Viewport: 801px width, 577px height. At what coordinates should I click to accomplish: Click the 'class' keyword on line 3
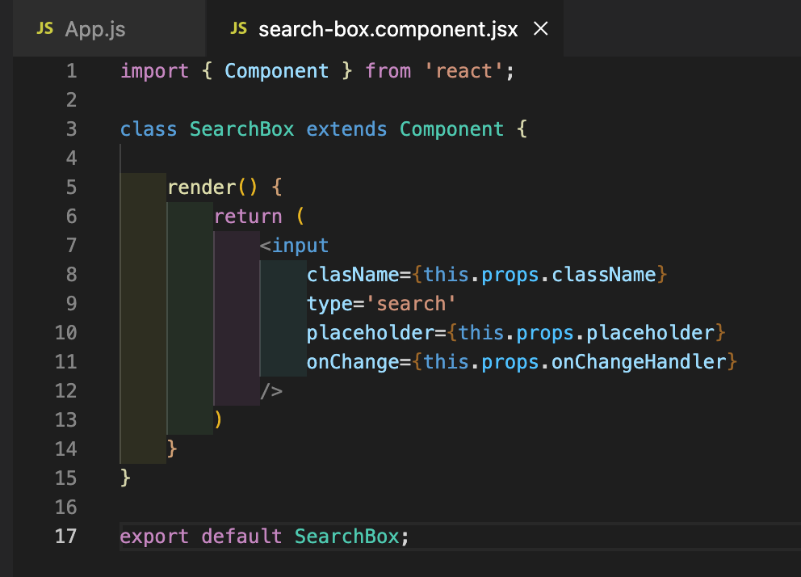click(x=149, y=129)
